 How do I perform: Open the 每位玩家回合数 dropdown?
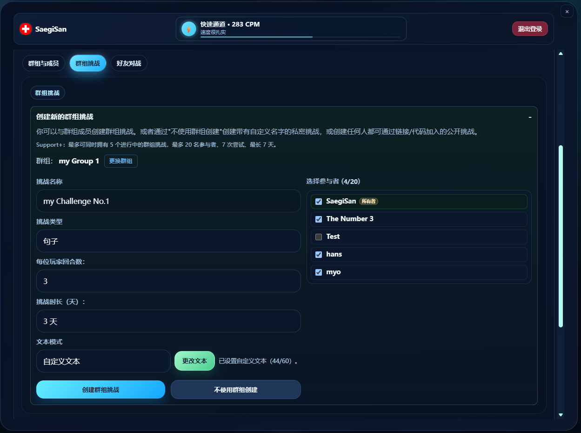click(168, 281)
